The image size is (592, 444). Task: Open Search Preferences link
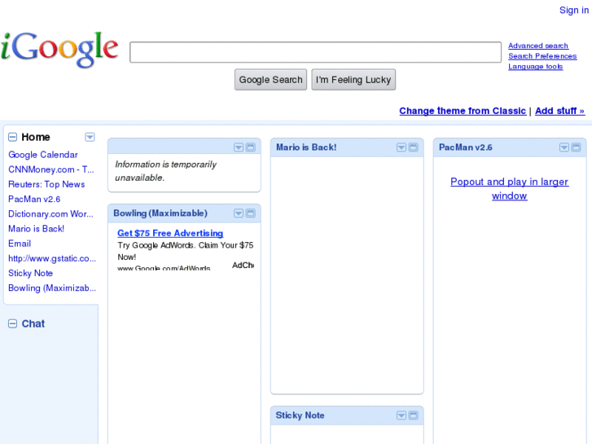pos(542,56)
